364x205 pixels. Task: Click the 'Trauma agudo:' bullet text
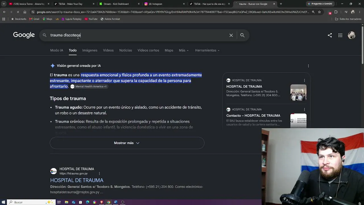pyautogui.click(x=69, y=107)
